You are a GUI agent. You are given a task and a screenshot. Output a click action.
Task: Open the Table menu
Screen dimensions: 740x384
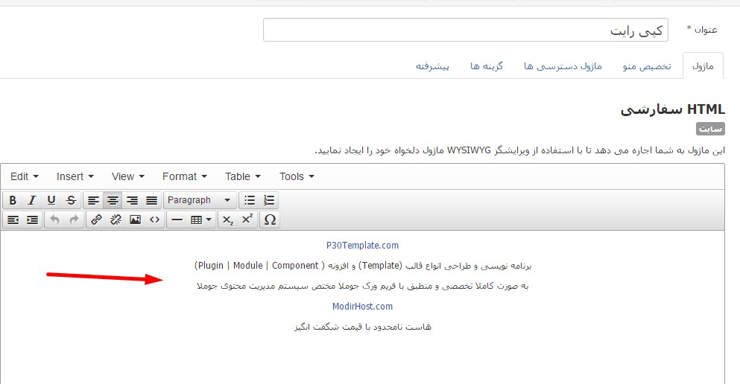tap(243, 176)
